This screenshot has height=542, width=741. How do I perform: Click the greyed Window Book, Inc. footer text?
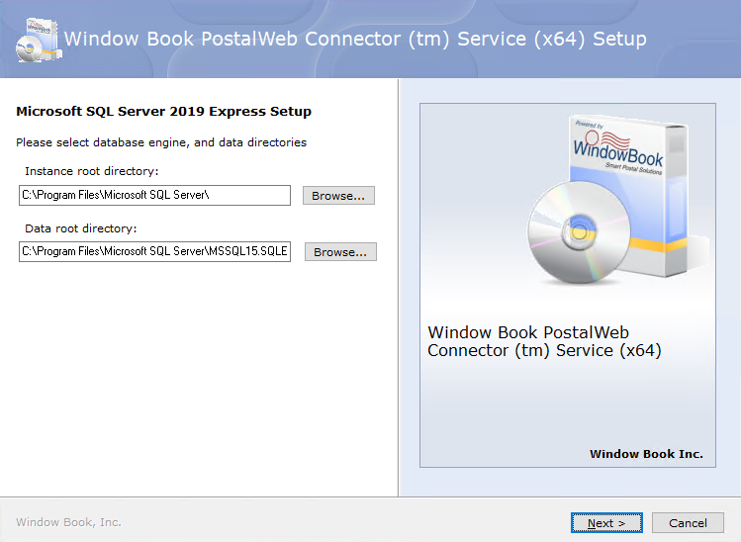pos(68,522)
